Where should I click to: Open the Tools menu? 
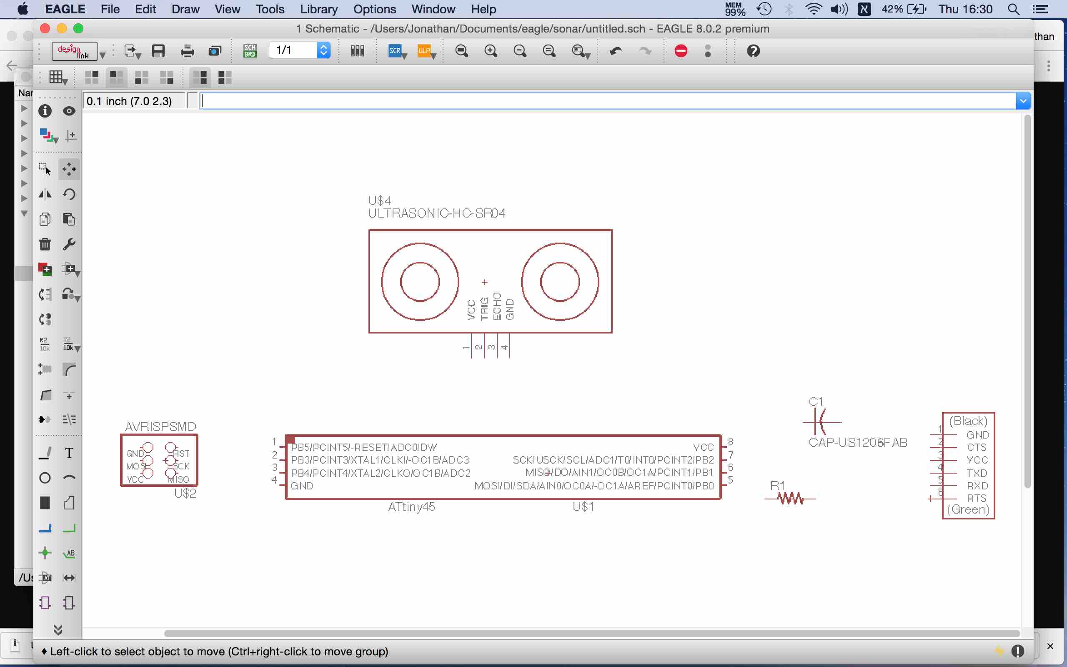(x=270, y=9)
